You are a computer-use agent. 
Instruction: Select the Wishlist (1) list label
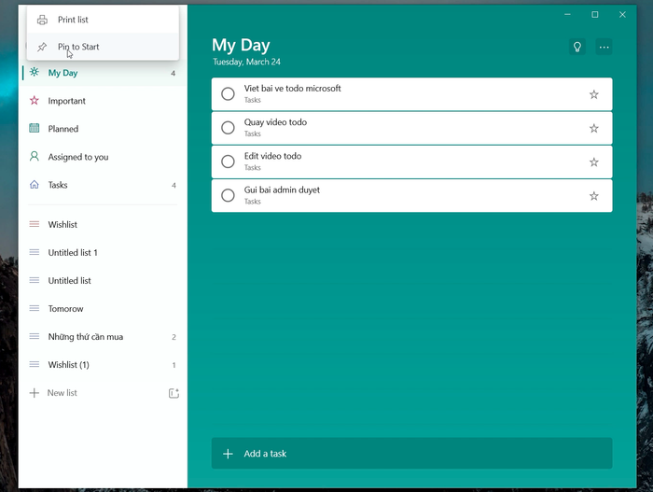tap(69, 365)
